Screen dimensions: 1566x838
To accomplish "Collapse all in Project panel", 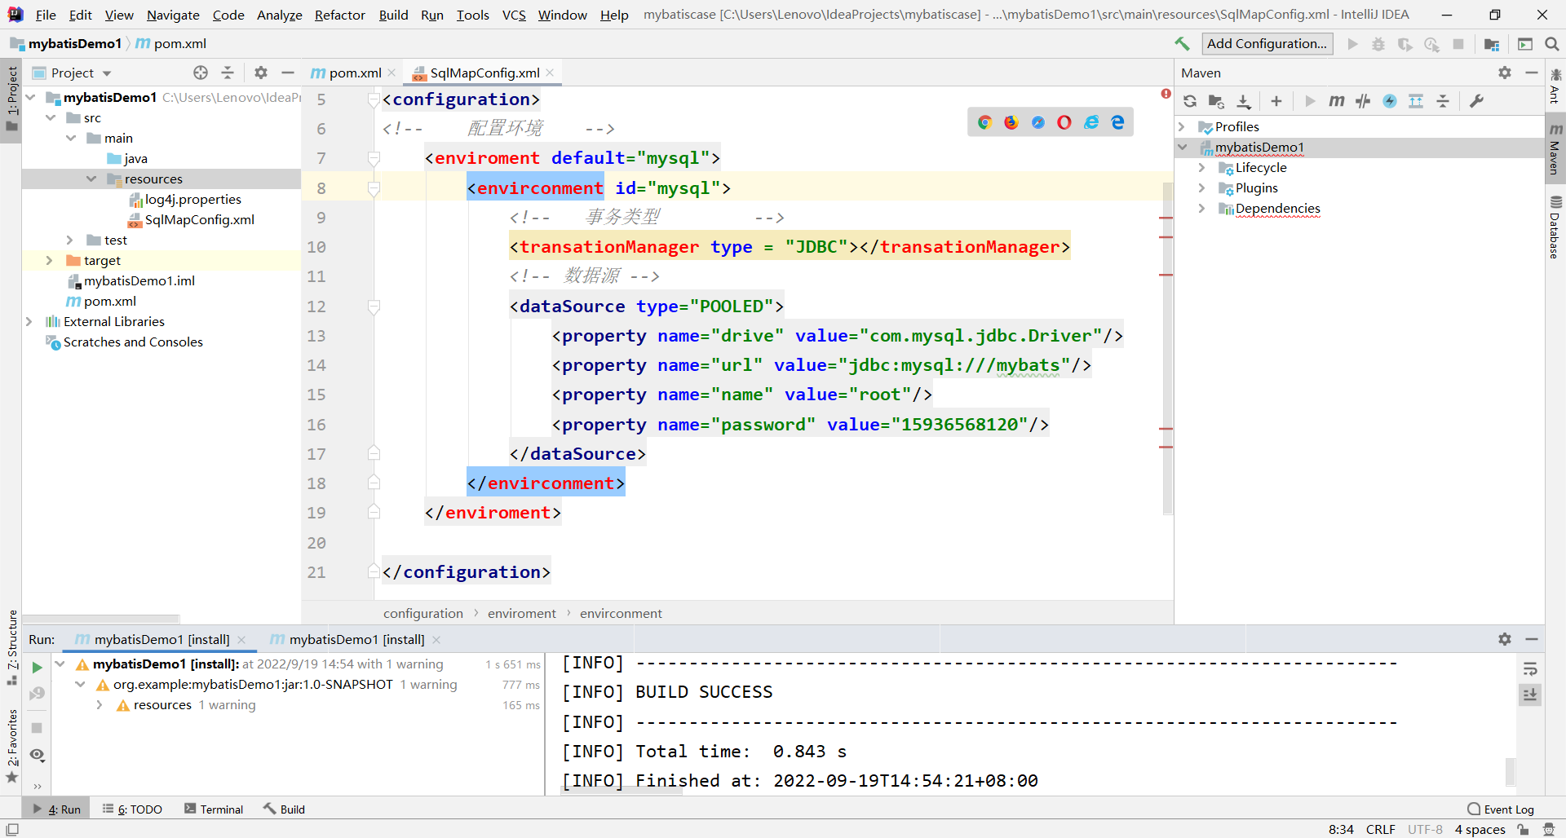I will tap(228, 73).
